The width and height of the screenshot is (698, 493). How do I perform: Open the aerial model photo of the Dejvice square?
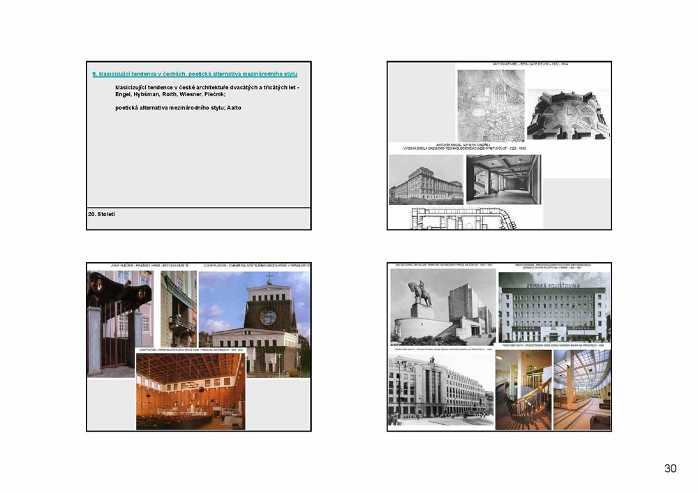tap(568, 114)
